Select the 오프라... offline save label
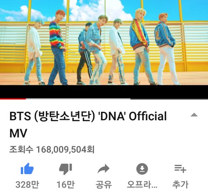This screenshot has width=208, height=196. tap(142, 185)
